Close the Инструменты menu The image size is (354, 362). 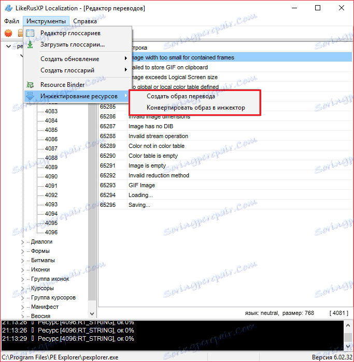pos(46,21)
